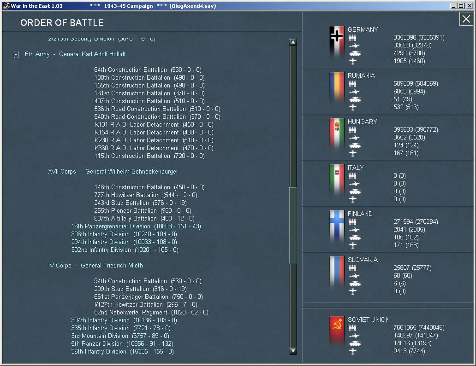Click the scrollbar up arrow
The width and height of the screenshot is (476, 366).
tap(293, 42)
